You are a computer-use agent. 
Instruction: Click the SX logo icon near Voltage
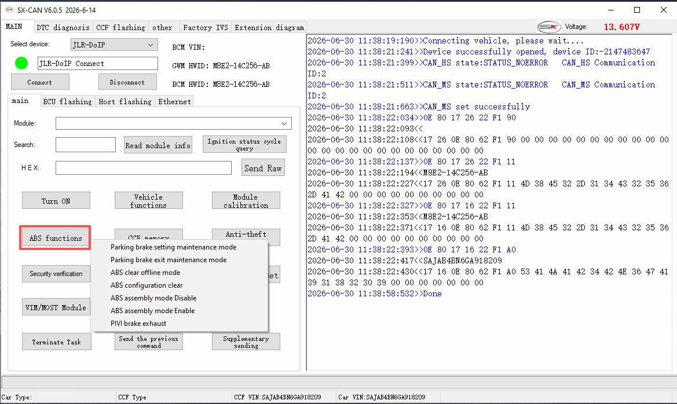(549, 27)
